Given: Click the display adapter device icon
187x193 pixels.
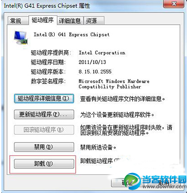Looking at the screenshot, I should 21,38.
